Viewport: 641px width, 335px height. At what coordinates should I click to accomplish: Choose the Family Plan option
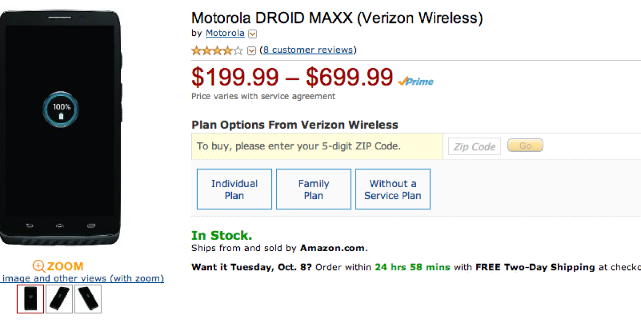314,189
